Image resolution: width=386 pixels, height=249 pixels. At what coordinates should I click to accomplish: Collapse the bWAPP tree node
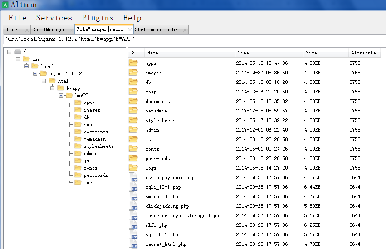61,95
